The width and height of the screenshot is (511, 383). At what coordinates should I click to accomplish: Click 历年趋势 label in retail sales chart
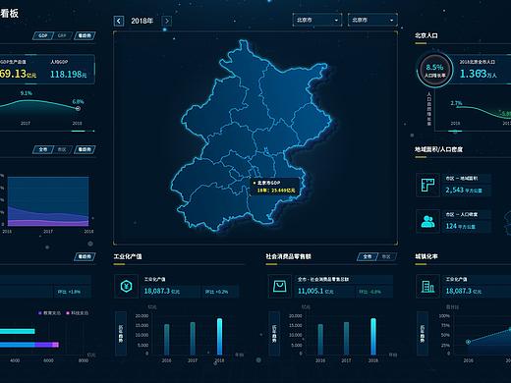point(274,334)
